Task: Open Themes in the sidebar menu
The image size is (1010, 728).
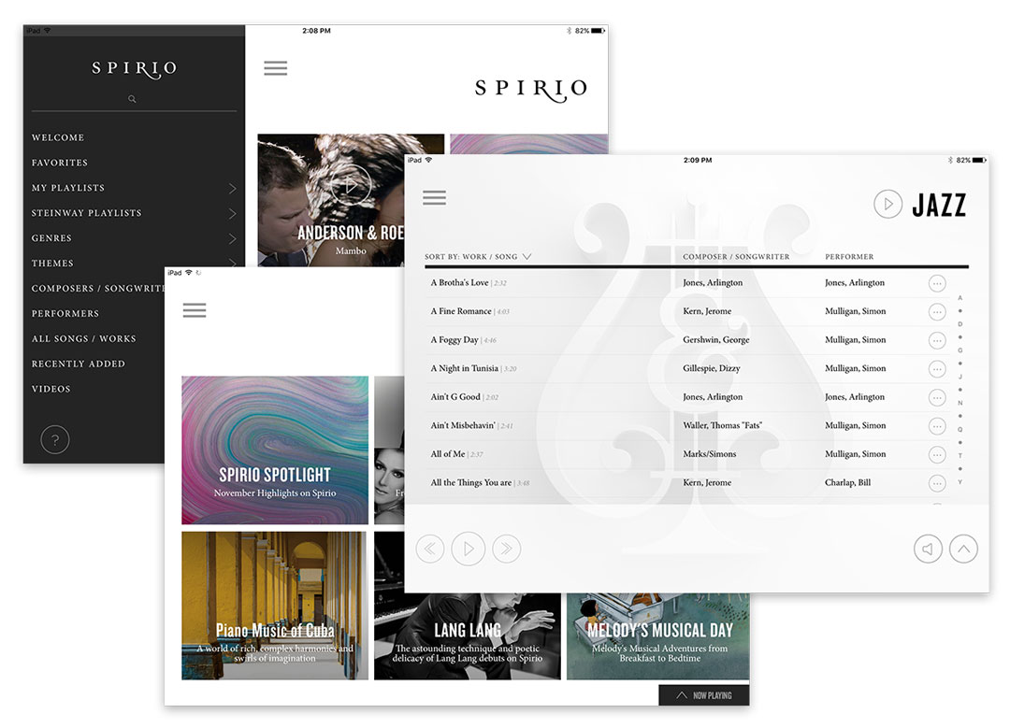Action: coord(52,264)
